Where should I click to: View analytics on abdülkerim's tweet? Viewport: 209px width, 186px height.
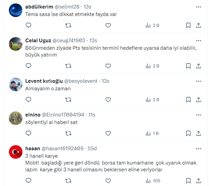click(x=152, y=25)
